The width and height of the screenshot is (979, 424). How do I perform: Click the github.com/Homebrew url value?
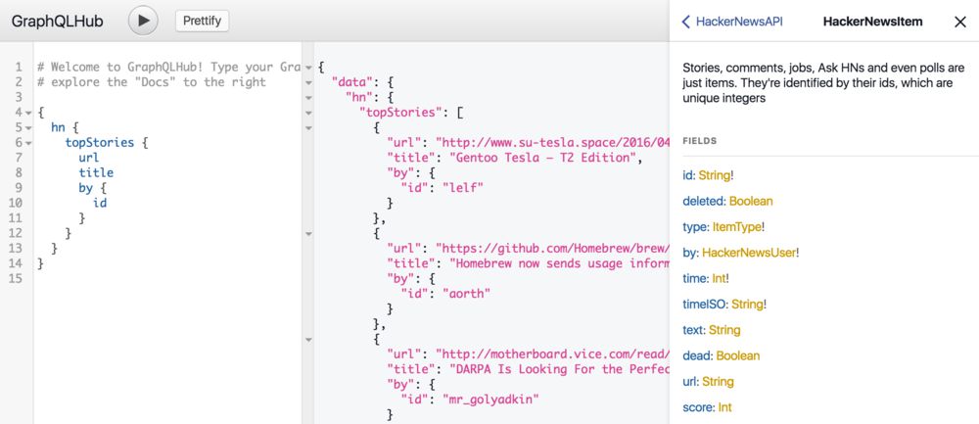pos(552,248)
